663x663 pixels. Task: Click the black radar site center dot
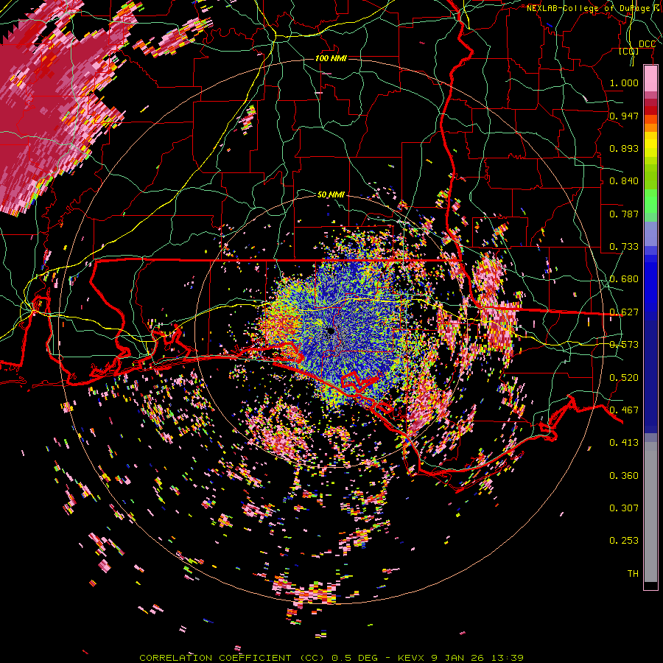(331, 331)
